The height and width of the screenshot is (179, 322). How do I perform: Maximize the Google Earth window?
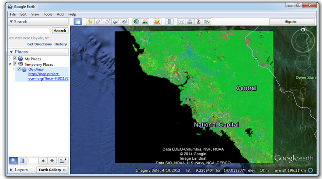pos(298,5)
